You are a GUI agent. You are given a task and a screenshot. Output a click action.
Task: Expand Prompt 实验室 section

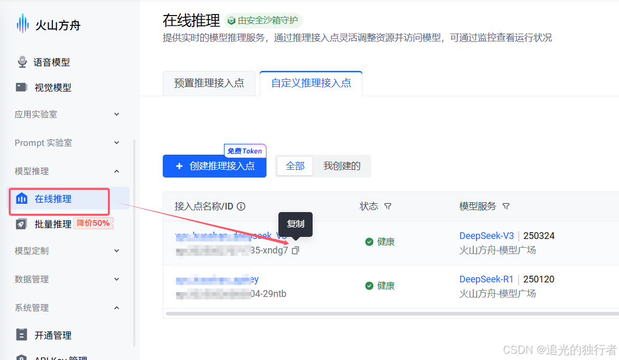117,143
